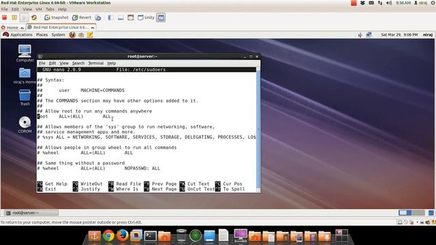
Task: Open the terminal icon in the dock
Action: click(x=150, y=236)
